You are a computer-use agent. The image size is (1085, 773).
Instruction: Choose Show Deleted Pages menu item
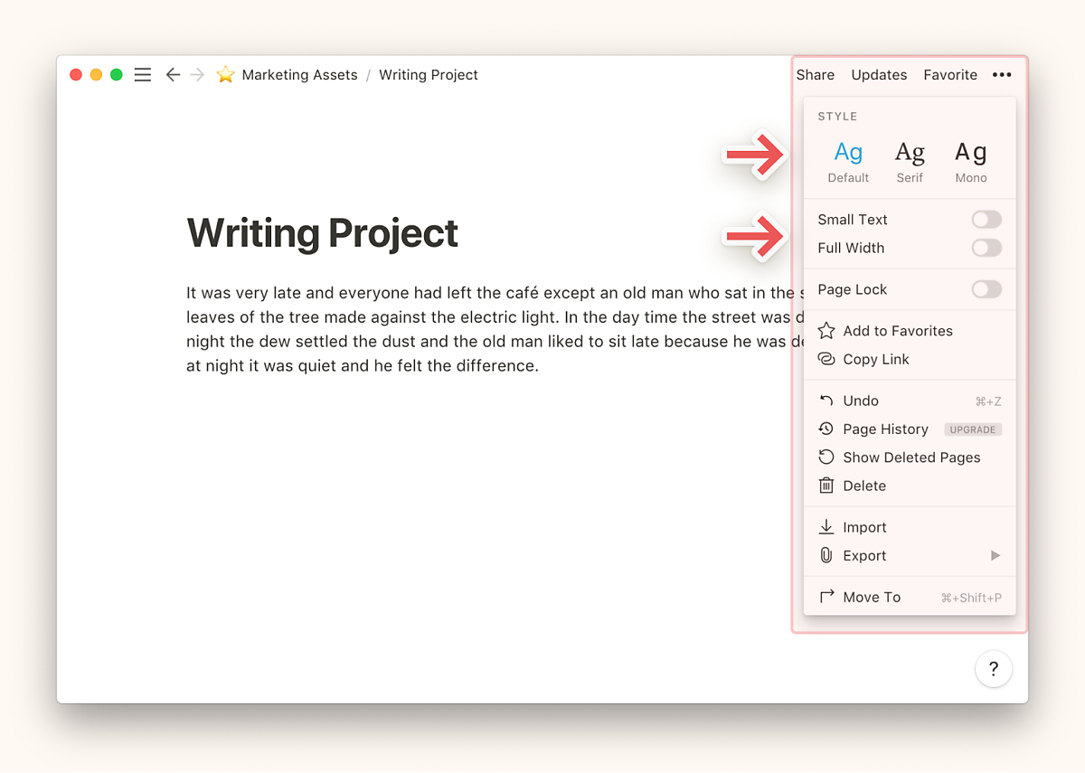pyautogui.click(x=910, y=457)
